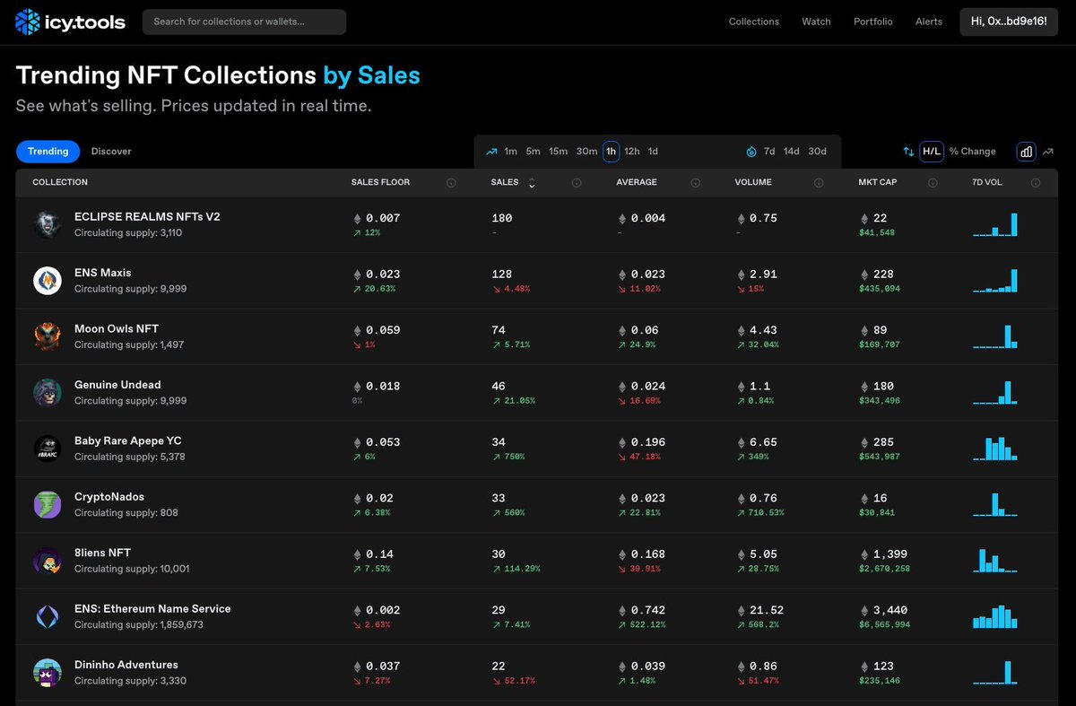Open the Discover tab
This screenshot has width=1076, height=706.
pyautogui.click(x=111, y=152)
